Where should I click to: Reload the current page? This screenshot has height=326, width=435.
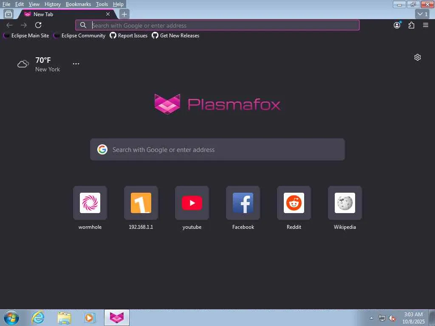point(38,25)
